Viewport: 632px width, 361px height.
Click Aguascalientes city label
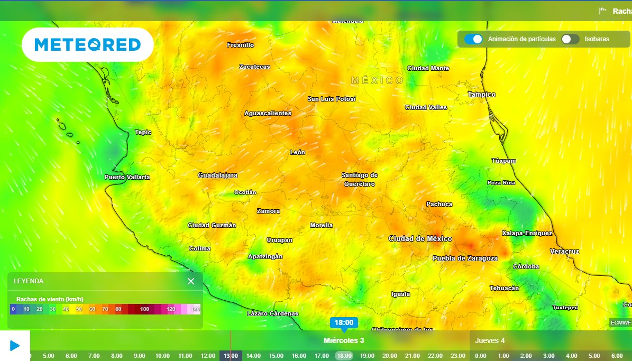coord(268,113)
